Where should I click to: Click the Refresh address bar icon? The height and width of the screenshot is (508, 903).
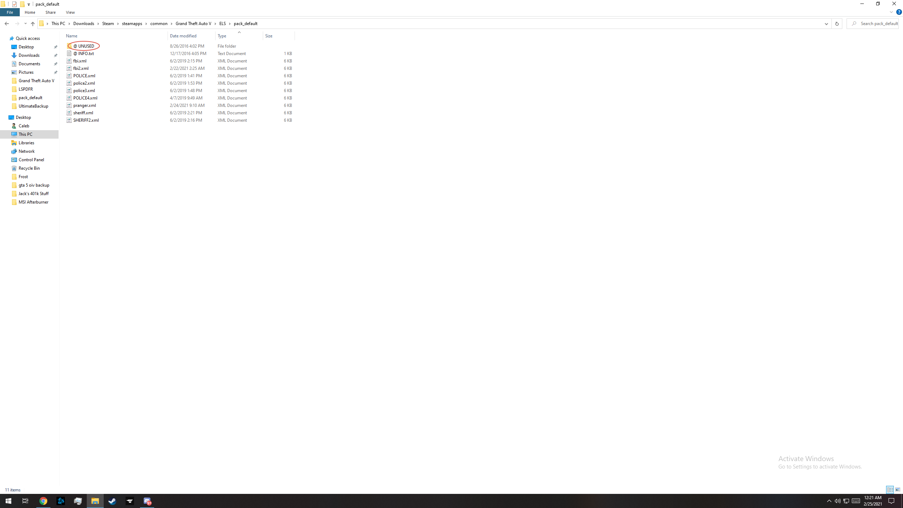837,24
